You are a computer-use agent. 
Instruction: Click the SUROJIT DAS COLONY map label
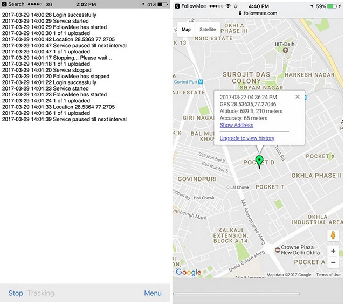pyautogui.click(x=246, y=78)
